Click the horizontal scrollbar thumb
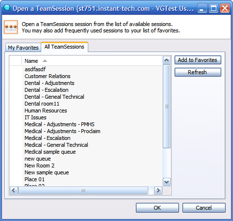This screenshot has height=221, width=233. 83,191
